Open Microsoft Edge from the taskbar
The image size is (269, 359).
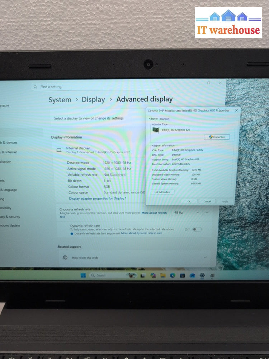tap(173, 275)
